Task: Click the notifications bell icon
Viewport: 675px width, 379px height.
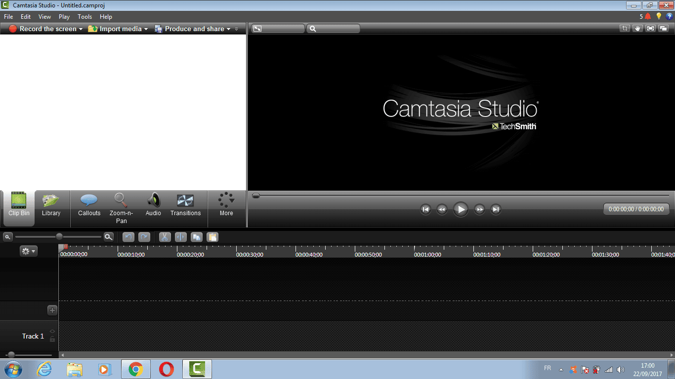Action: tap(648, 16)
